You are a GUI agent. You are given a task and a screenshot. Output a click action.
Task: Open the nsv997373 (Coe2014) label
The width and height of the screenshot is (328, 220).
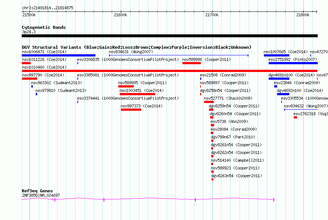[142, 106]
